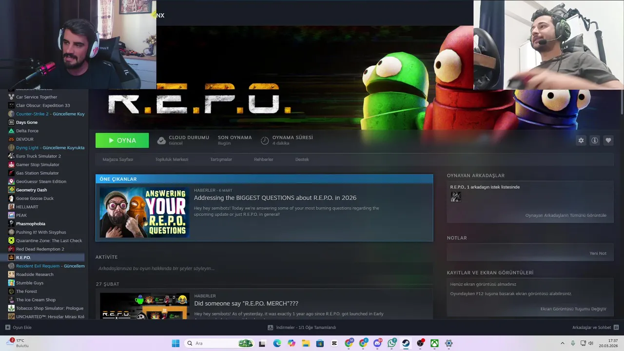Open the game info icon
Viewport: 624px width, 351px height.
click(594, 140)
